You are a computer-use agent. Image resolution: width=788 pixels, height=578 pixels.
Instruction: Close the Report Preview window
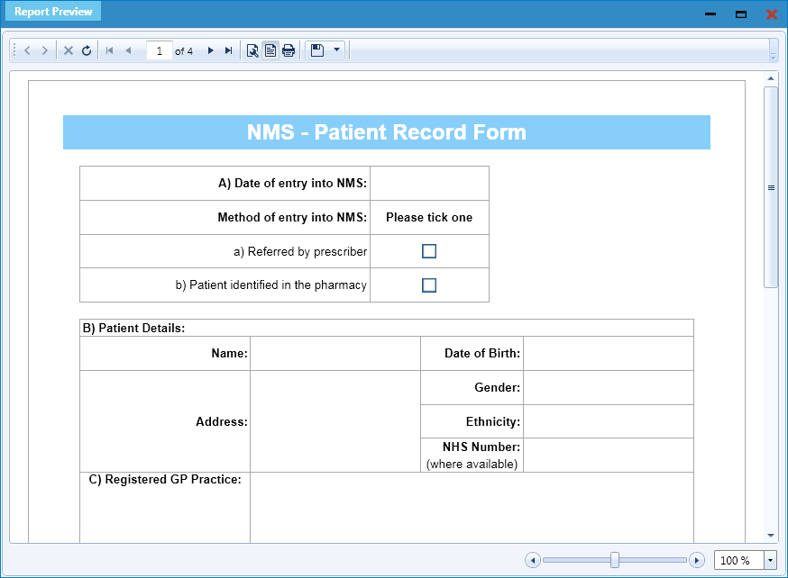(x=772, y=14)
